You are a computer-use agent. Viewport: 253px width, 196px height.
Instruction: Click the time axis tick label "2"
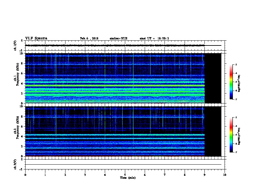point(65,175)
